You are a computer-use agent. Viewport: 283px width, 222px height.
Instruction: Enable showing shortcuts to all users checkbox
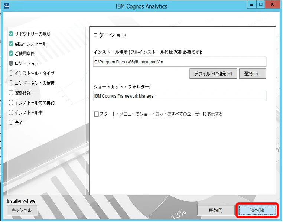point(97,114)
